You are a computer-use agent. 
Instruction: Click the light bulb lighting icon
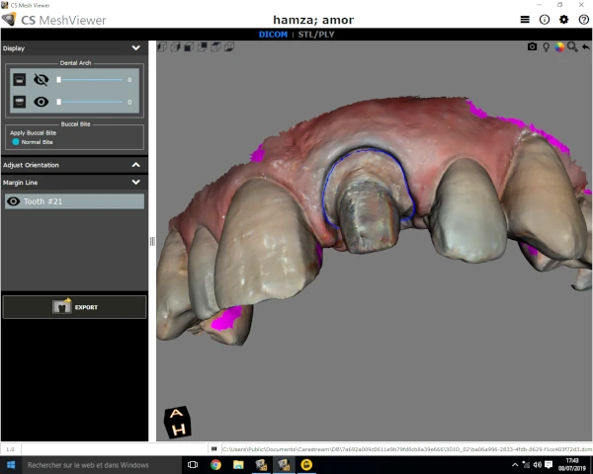tap(546, 46)
